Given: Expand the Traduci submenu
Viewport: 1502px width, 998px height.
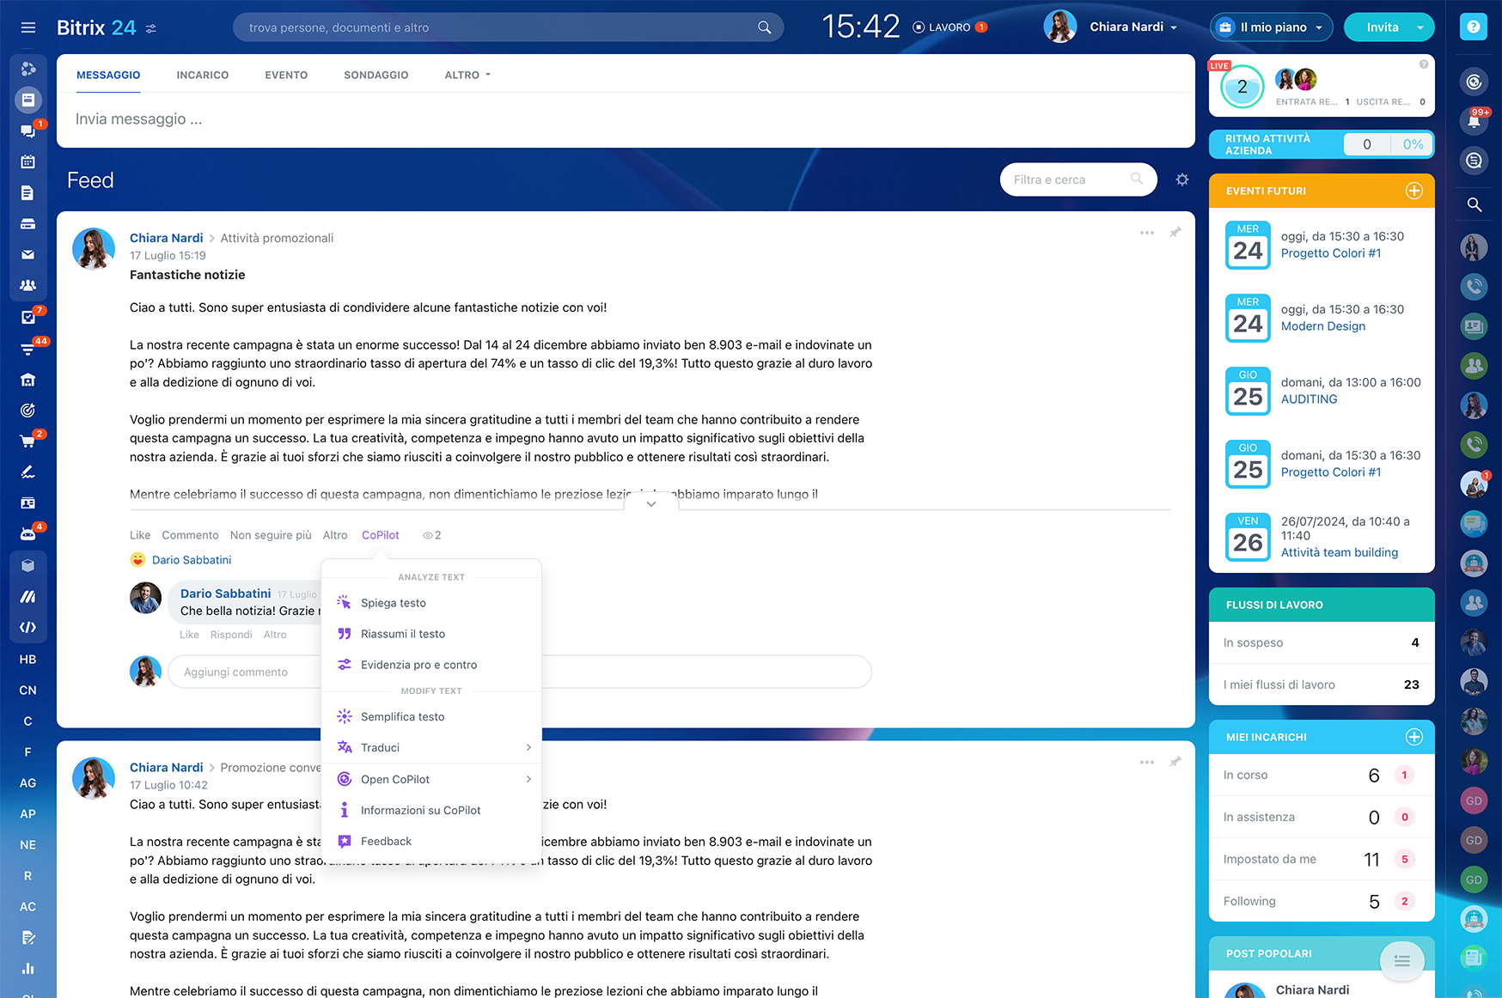Looking at the screenshot, I should click(431, 747).
